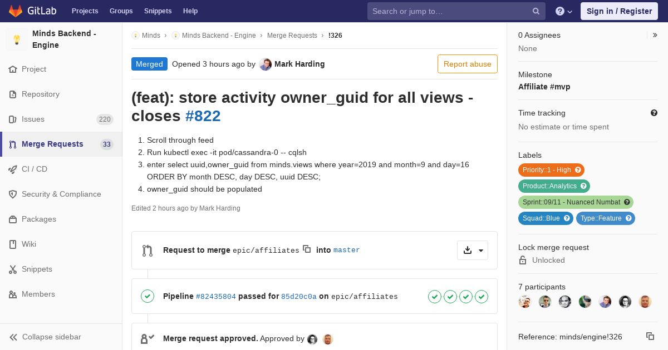Click the GitLab fox logo

tap(16, 11)
